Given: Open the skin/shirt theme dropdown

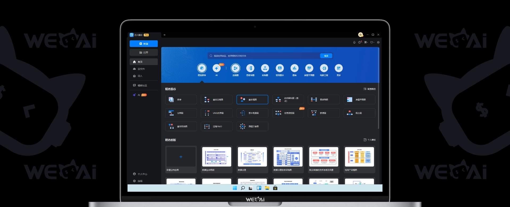Looking at the screenshot, I should tap(372, 42).
